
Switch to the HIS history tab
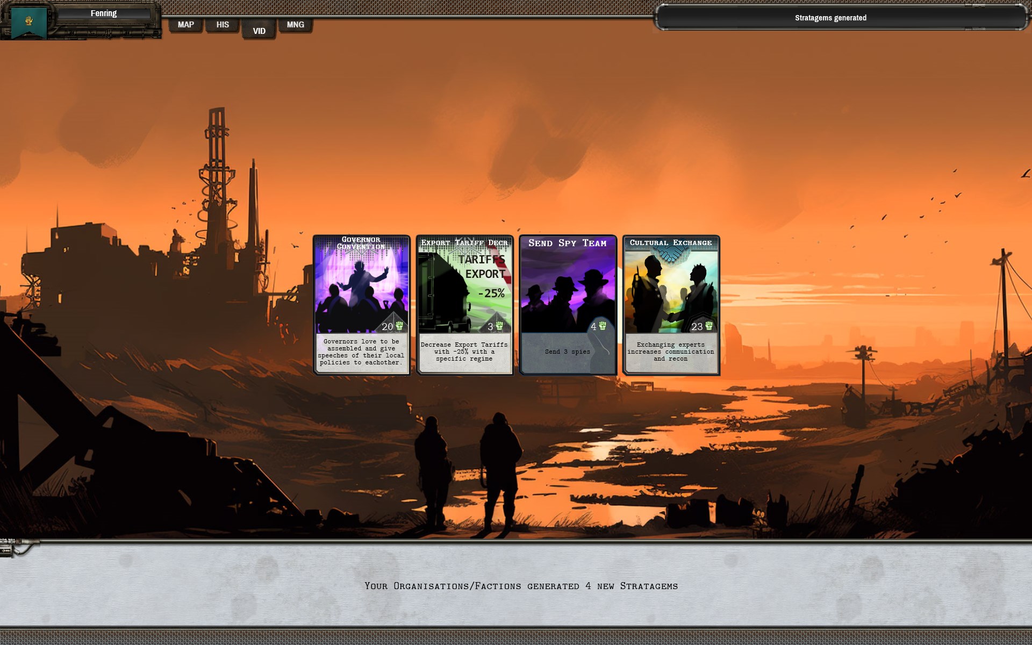(223, 25)
